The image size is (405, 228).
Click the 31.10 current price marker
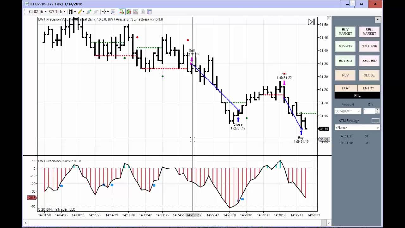tap(324, 129)
